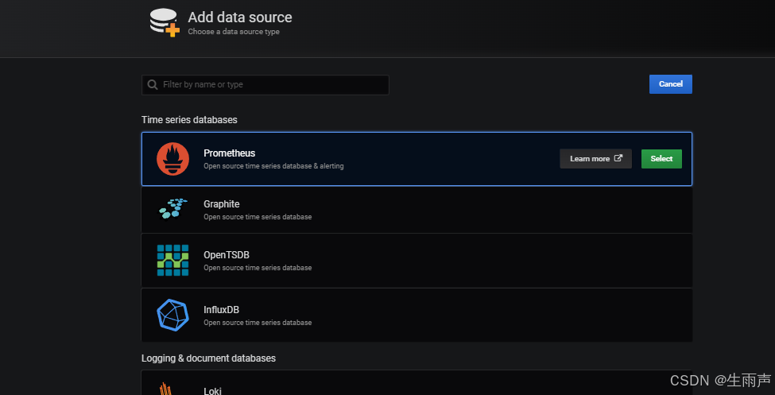The width and height of the screenshot is (775, 395).
Task: Click the Add data source page title
Action: (239, 17)
